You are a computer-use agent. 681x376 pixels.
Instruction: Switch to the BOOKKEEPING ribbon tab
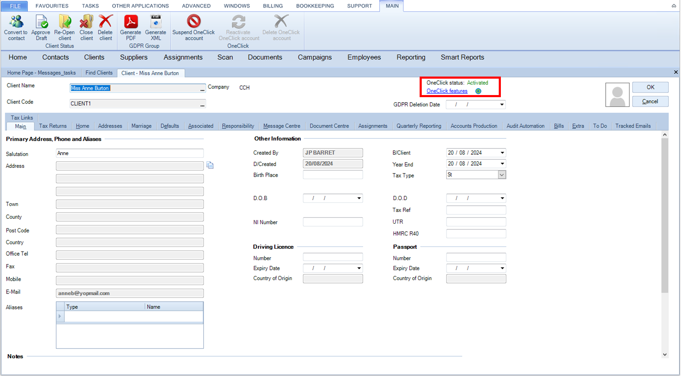coord(315,6)
